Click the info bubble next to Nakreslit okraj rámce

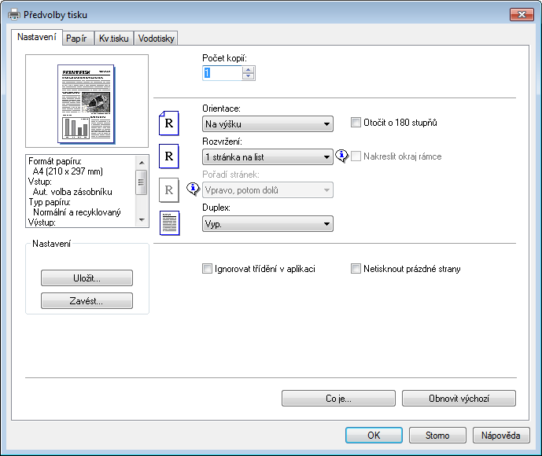click(x=342, y=156)
